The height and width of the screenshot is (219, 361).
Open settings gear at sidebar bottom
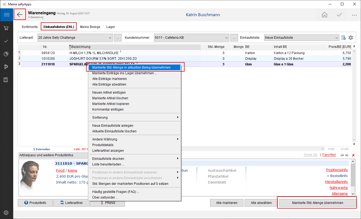6,213
